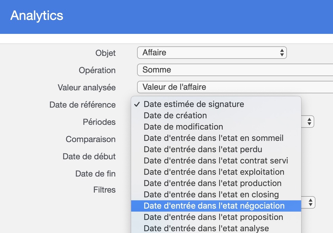The width and height of the screenshot is (333, 233).
Task: Click the checkmark beside Date estimée de signature
Action: [x=137, y=104]
